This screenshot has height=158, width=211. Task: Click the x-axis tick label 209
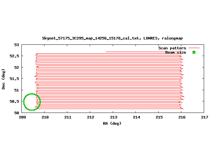point(22,117)
